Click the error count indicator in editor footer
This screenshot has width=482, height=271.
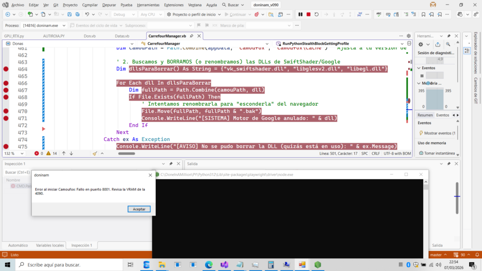click(x=39, y=153)
